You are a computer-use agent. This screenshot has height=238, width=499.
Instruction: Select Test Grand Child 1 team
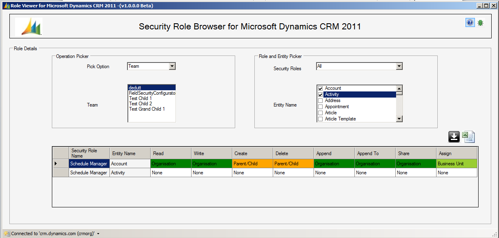click(x=151, y=109)
